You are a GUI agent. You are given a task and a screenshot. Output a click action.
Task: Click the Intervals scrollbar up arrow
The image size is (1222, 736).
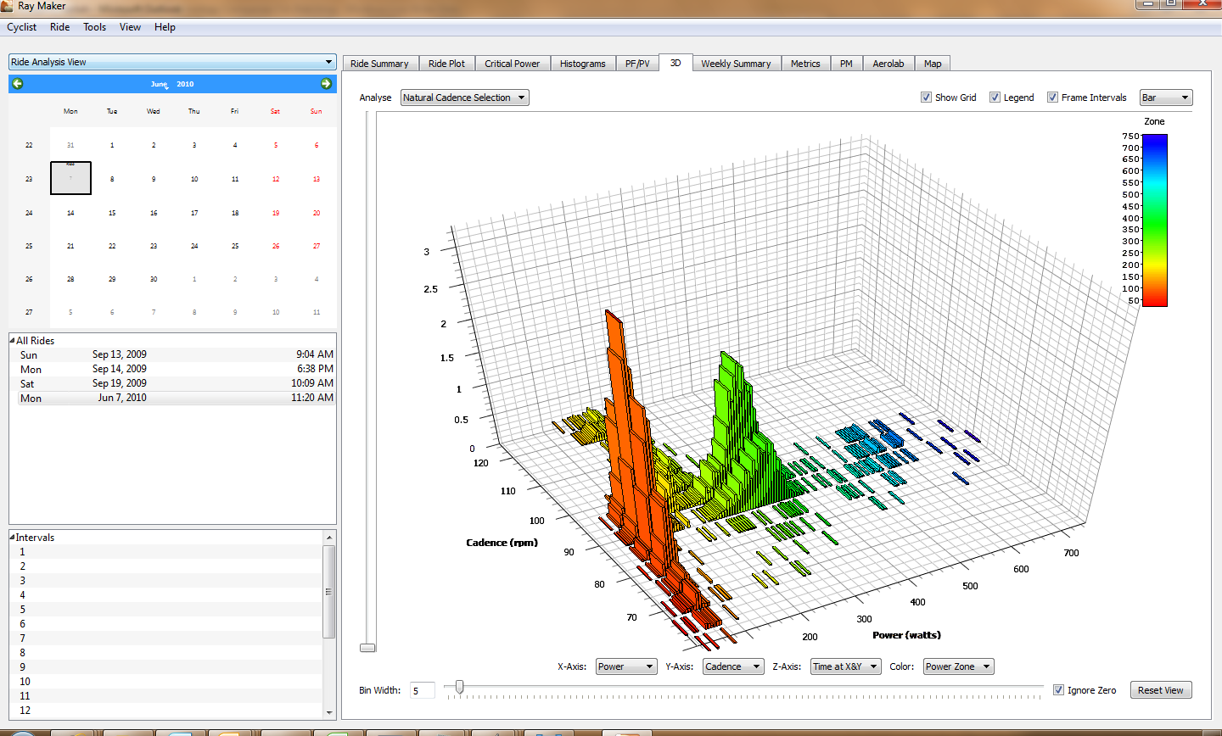[x=329, y=538]
